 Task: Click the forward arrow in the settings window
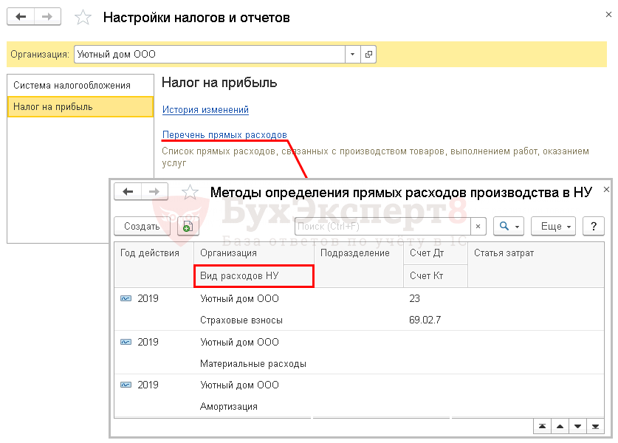click(x=47, y=17)
